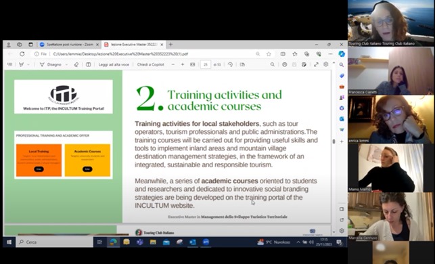
Task: Click the Leggi ad alta voce button
Action: 114,64
